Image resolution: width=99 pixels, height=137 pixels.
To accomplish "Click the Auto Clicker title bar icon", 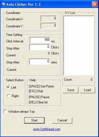I will tap(3, 4).
